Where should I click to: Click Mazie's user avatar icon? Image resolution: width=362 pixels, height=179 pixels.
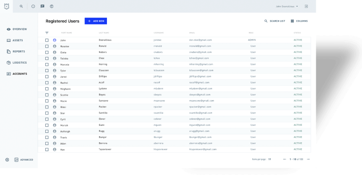click(55, 101)
